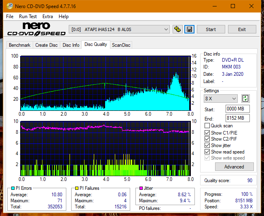The width and height of the screenshot is (264, 216).
Task: Click the PI Failures jitter graph area
Action: pyautogui.click(x=106, y=149)
